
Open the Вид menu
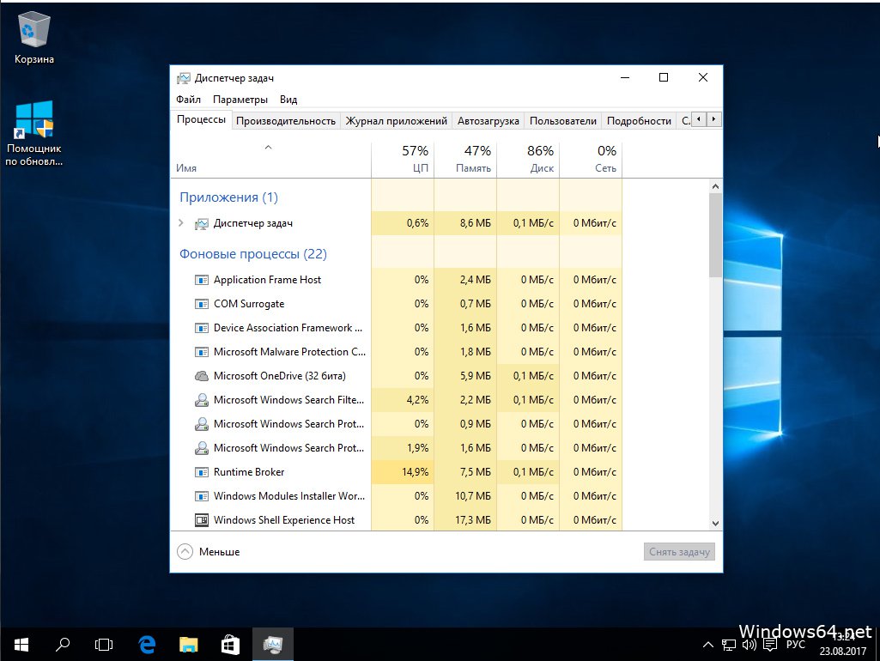pyautogui.click(x=288, y=100)
